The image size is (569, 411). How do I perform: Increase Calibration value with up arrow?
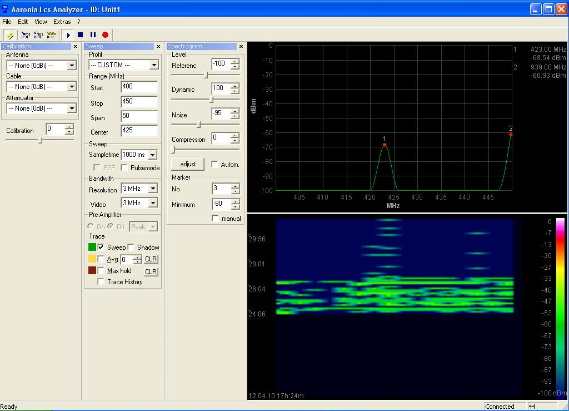69,126
